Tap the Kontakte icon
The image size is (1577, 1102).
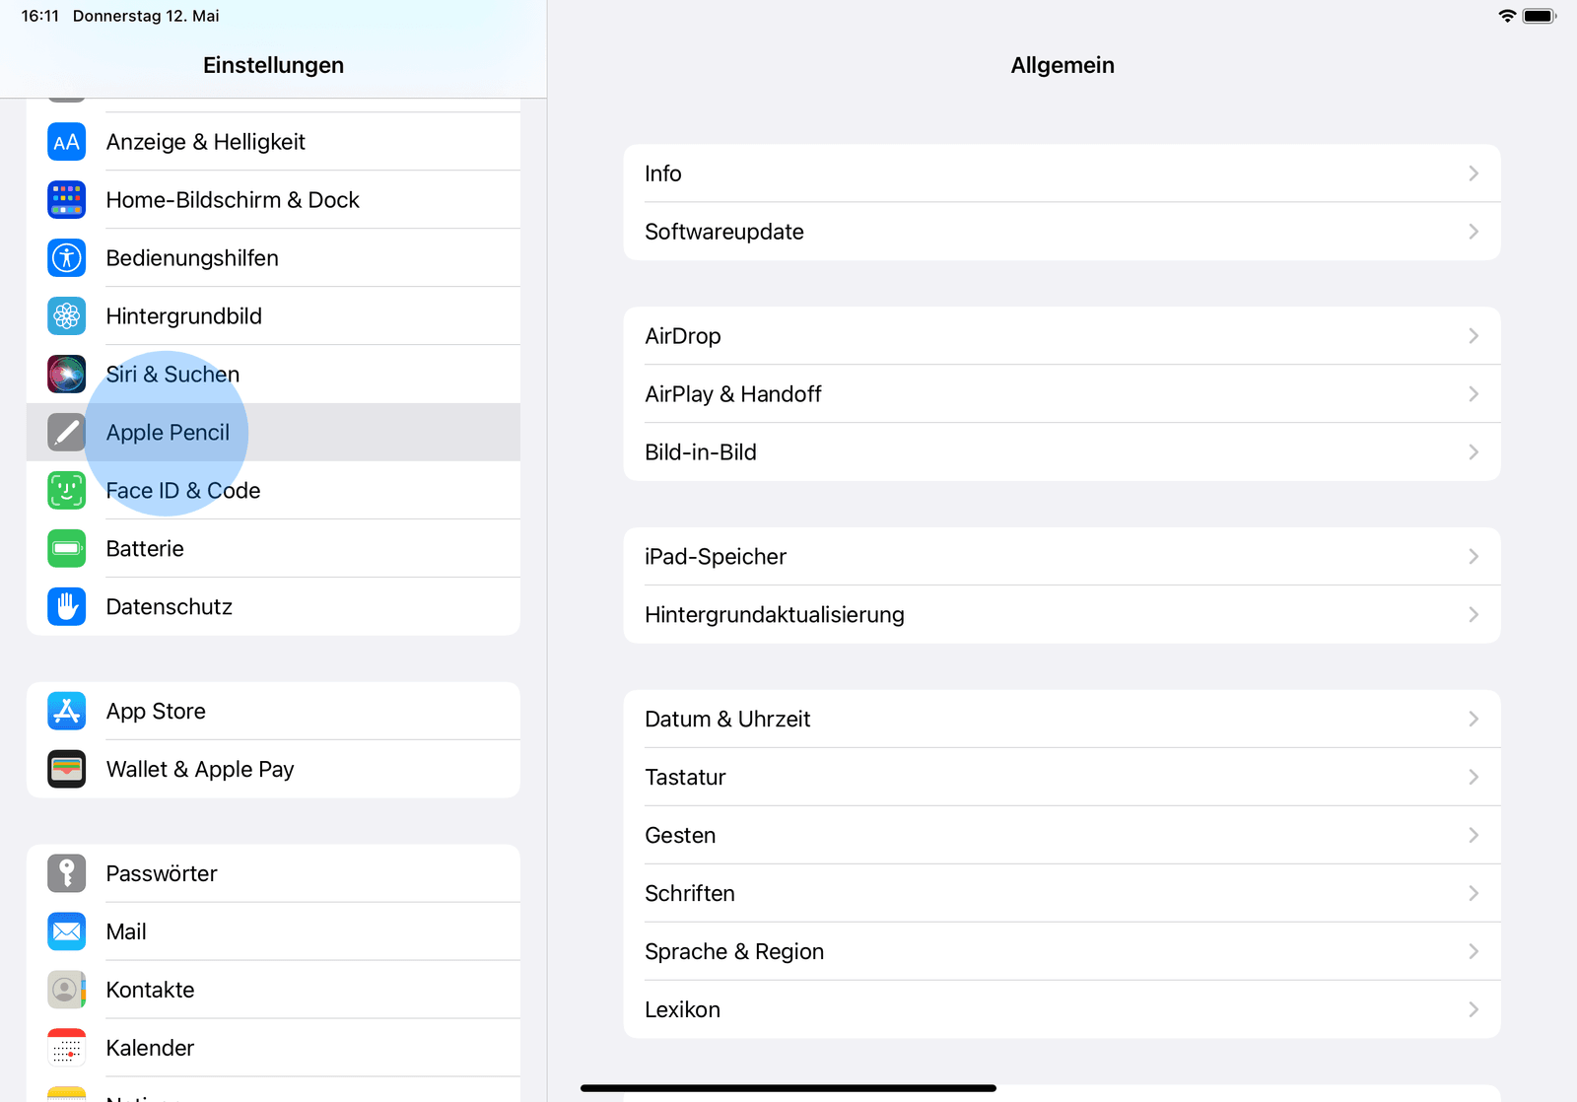click(x=67, y=991)
